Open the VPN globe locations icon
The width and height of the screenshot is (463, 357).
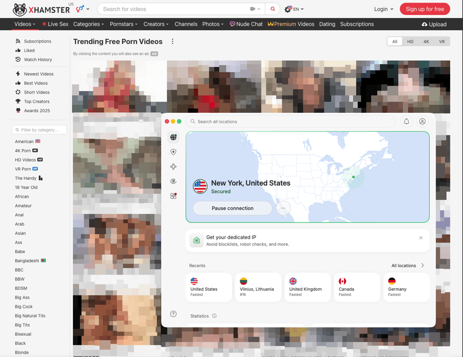click(173, 137)
